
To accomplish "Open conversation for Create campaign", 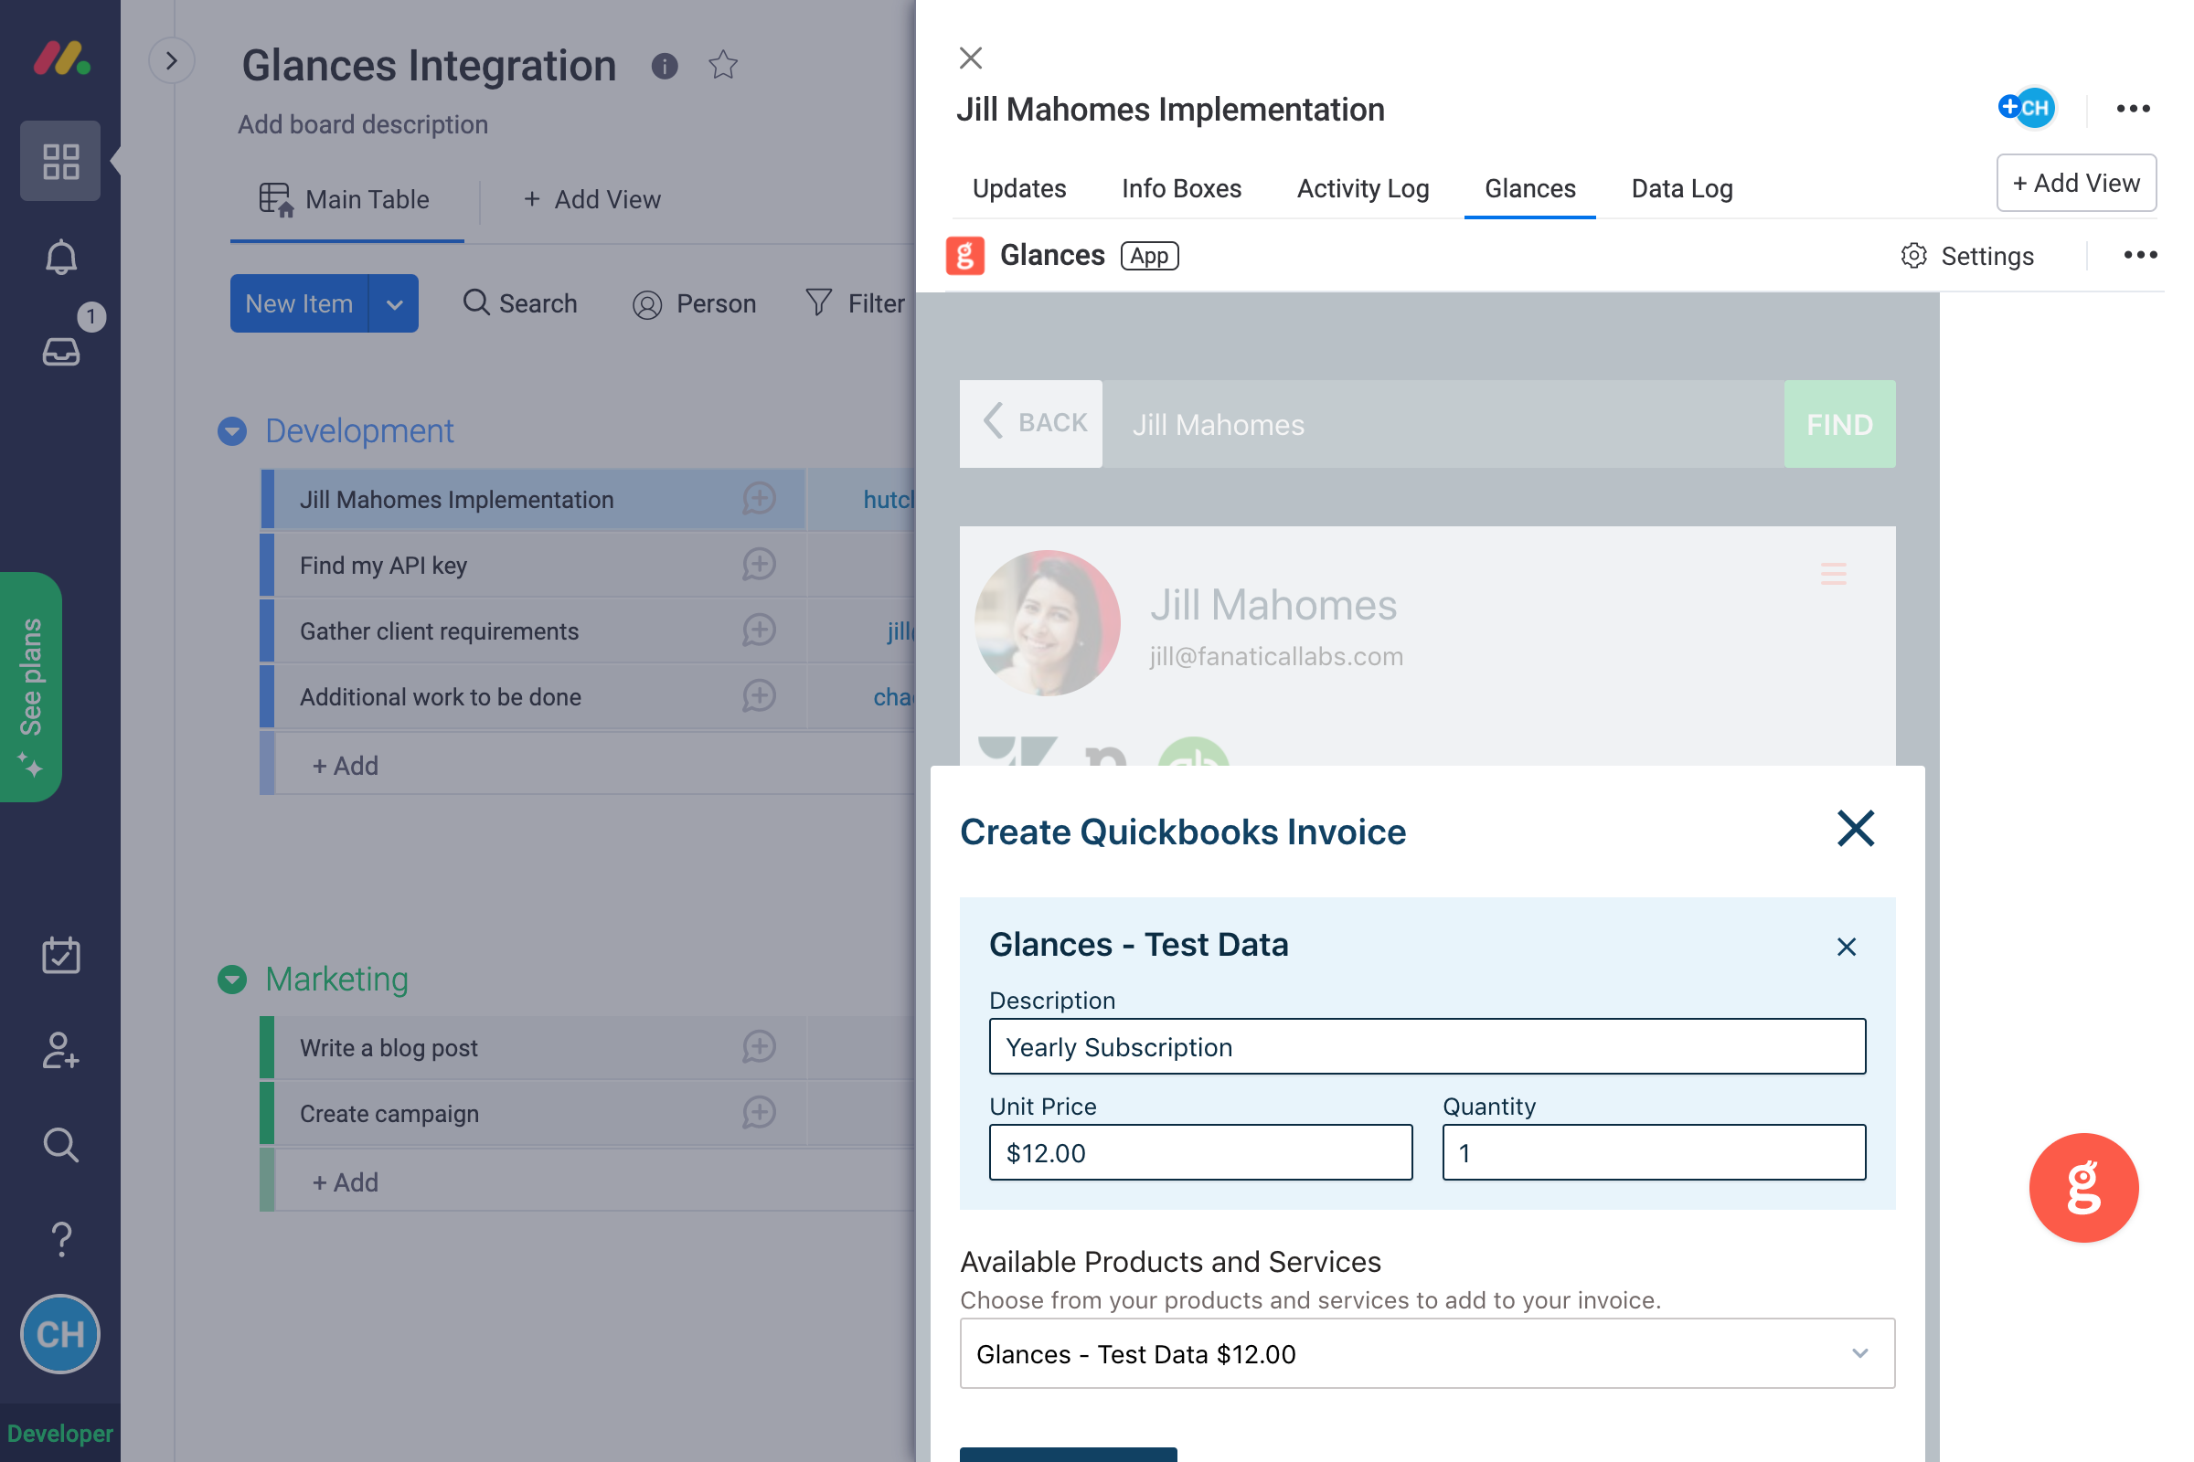I will coord(760,1112).
